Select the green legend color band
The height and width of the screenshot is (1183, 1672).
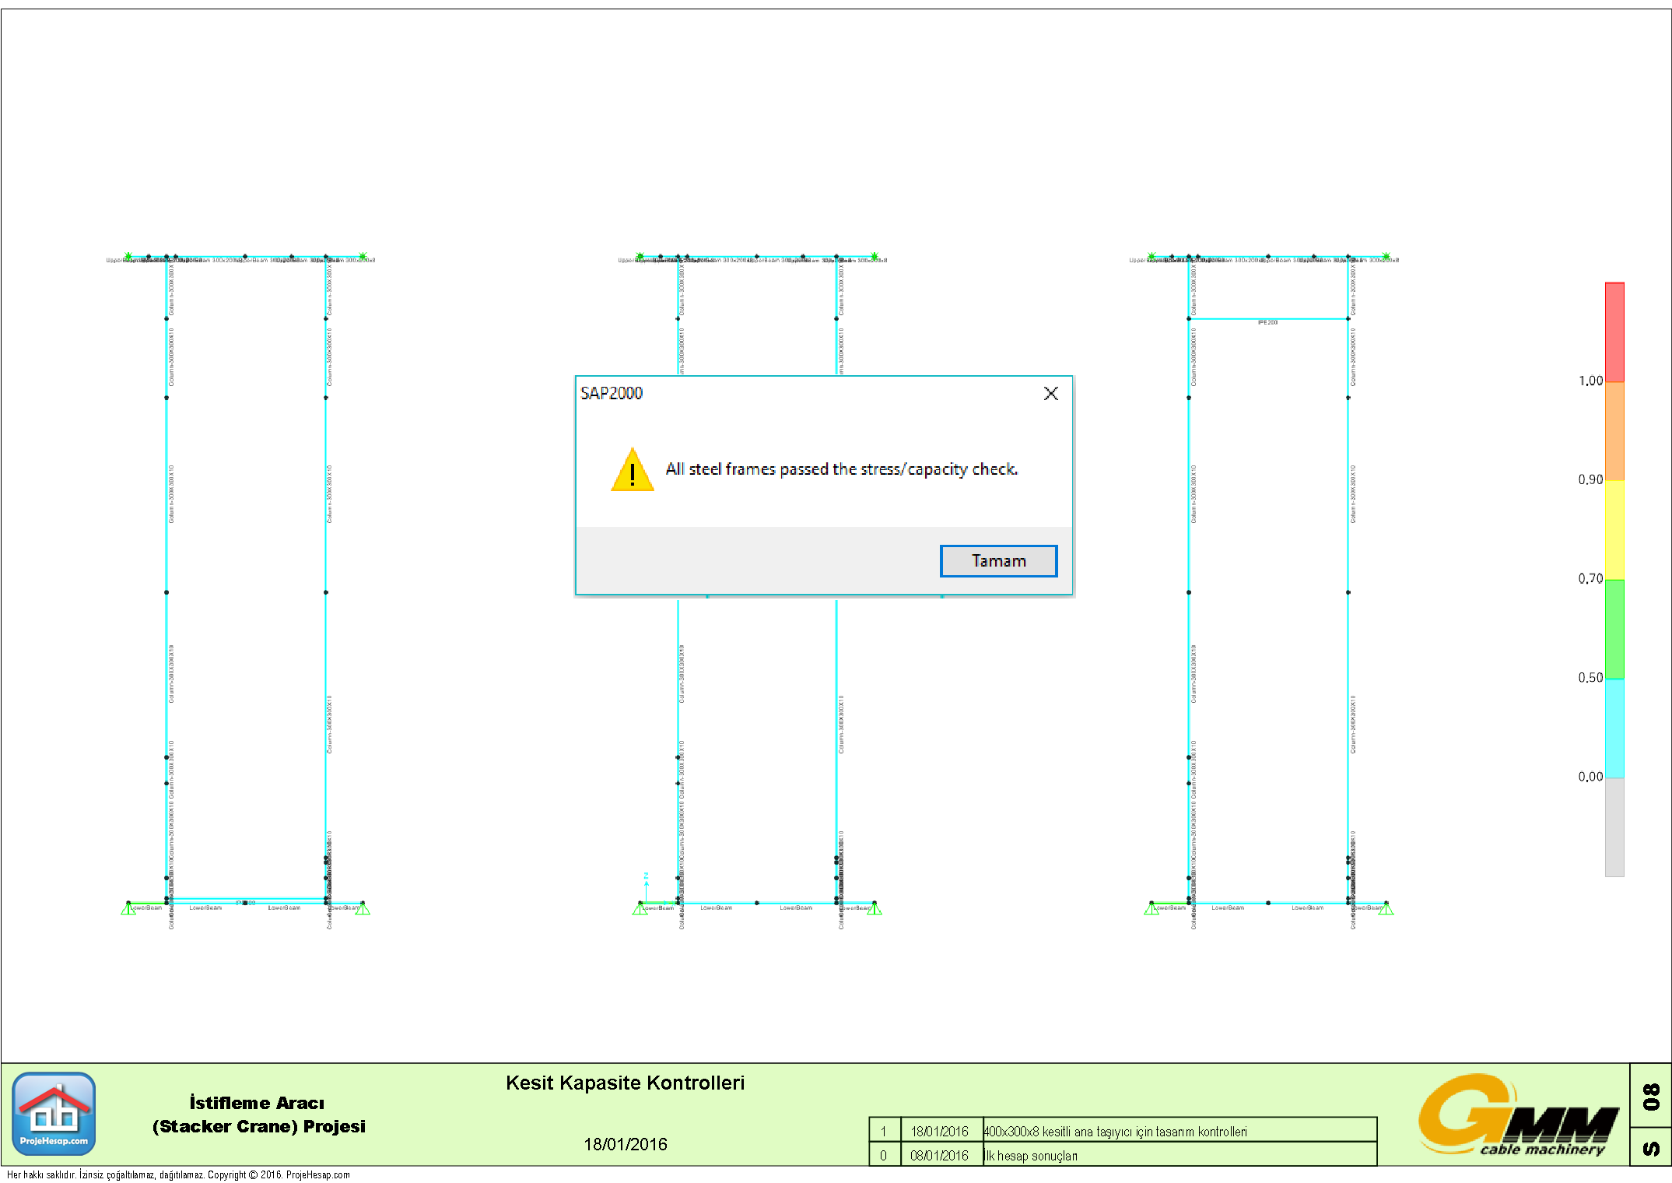(1614, 628)
